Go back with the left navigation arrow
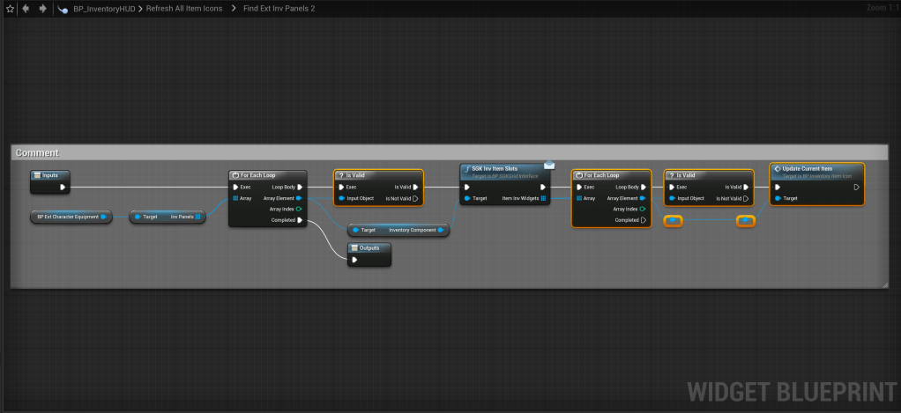The width and height of the screenshot is (901, 413). tap(26, 8)
